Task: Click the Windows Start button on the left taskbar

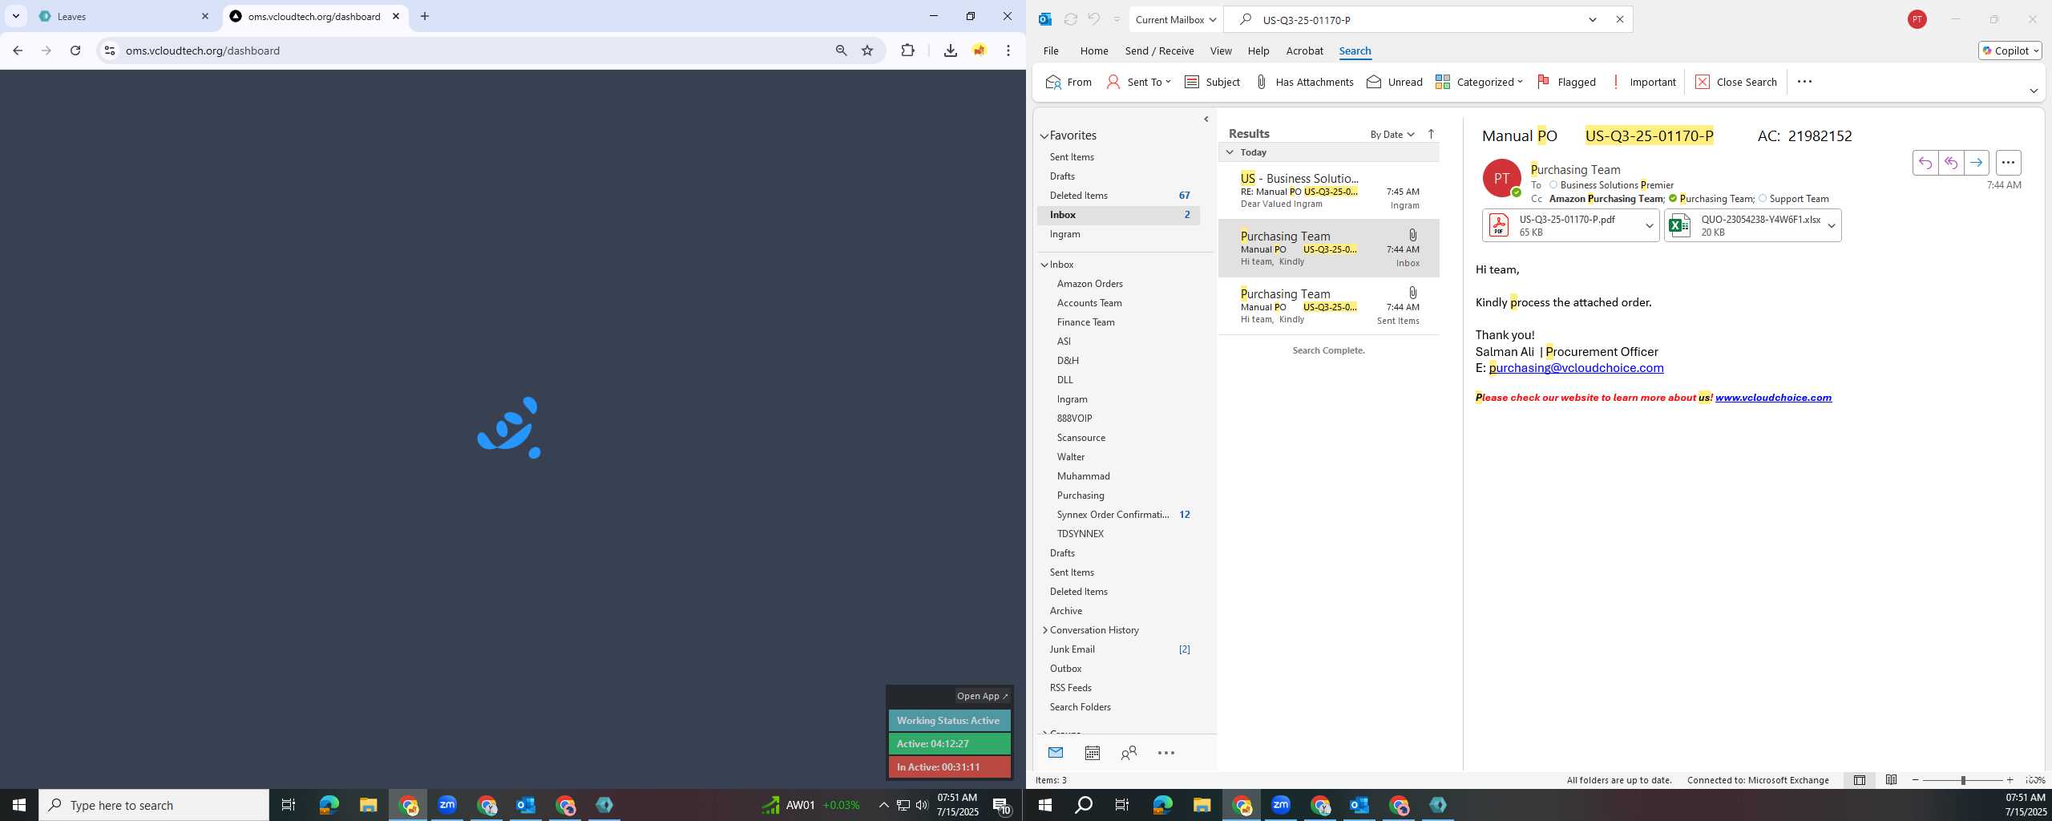Action: (x=19, y=805)
